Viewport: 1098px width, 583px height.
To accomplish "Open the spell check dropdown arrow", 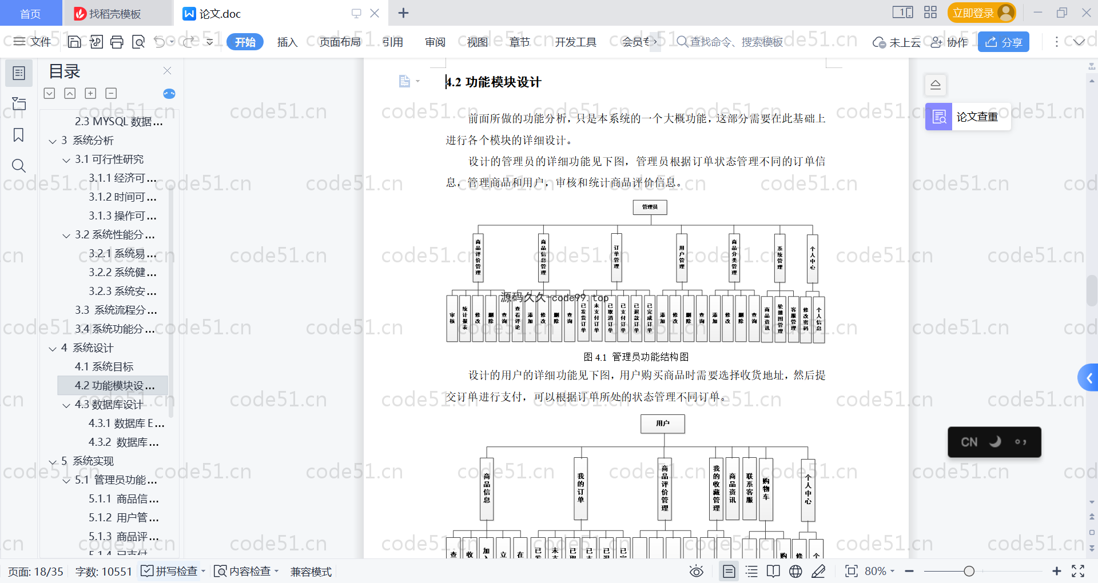I will pos(203,571).
